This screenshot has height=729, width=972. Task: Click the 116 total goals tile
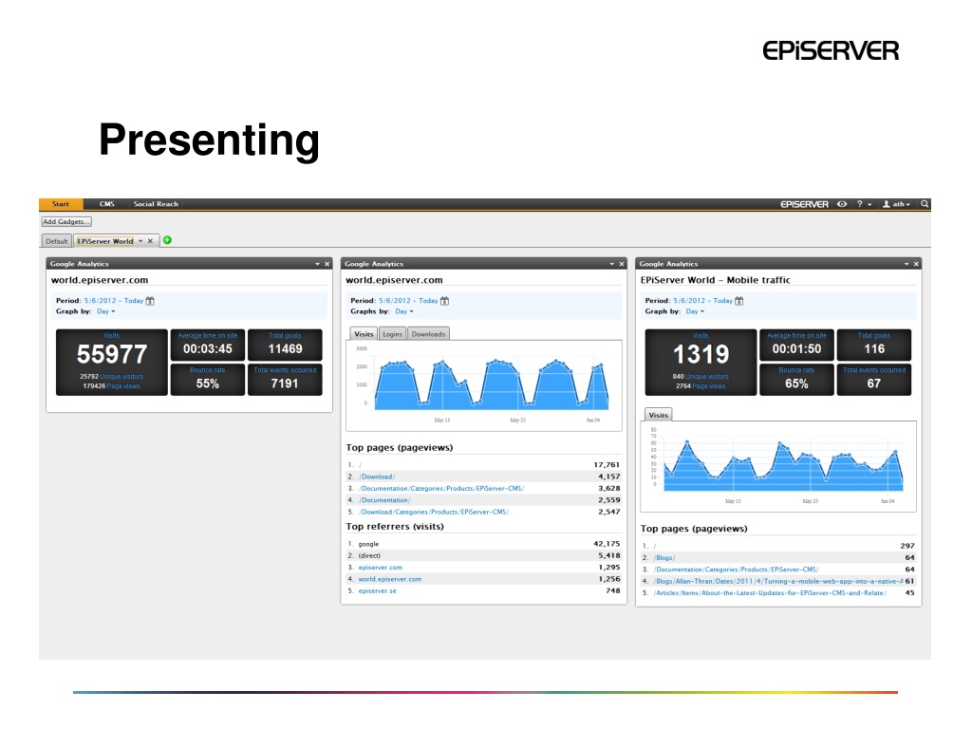(874, 346)
